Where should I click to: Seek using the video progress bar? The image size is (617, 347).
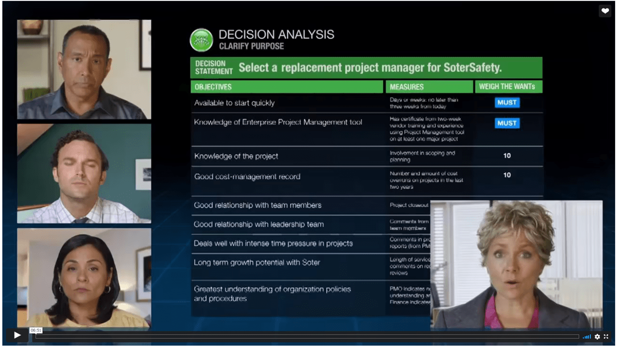[307, 336]
